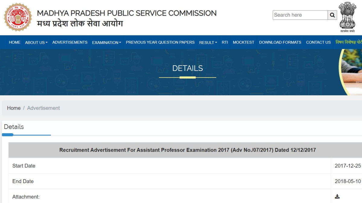Screen dimensions: 362x203
Task: Open the Advertisements menu item
Action: point(70,42)
